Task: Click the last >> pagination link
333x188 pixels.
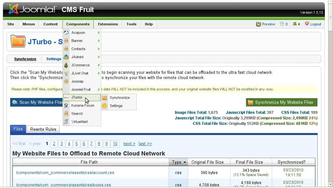Action: [x=145, y=144]
